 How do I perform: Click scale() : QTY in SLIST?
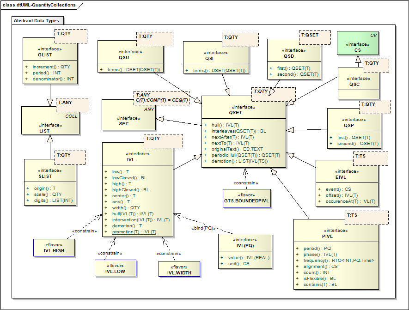48,194
